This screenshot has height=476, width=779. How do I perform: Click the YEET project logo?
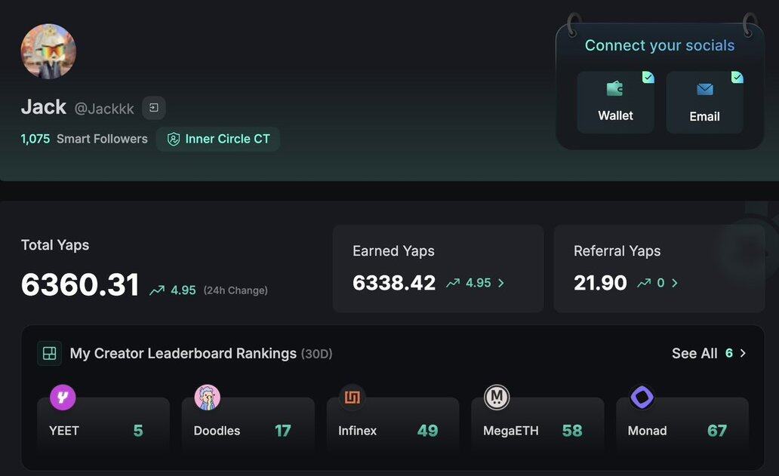click(63, 397)
